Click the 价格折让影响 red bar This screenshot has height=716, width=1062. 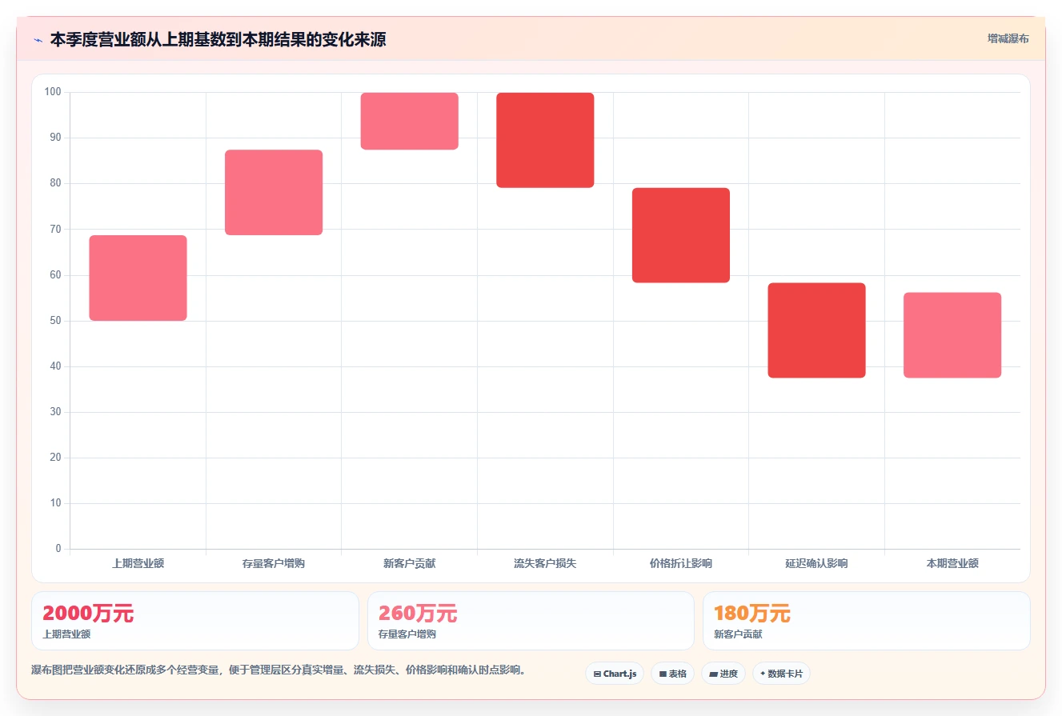pos(681,235)
